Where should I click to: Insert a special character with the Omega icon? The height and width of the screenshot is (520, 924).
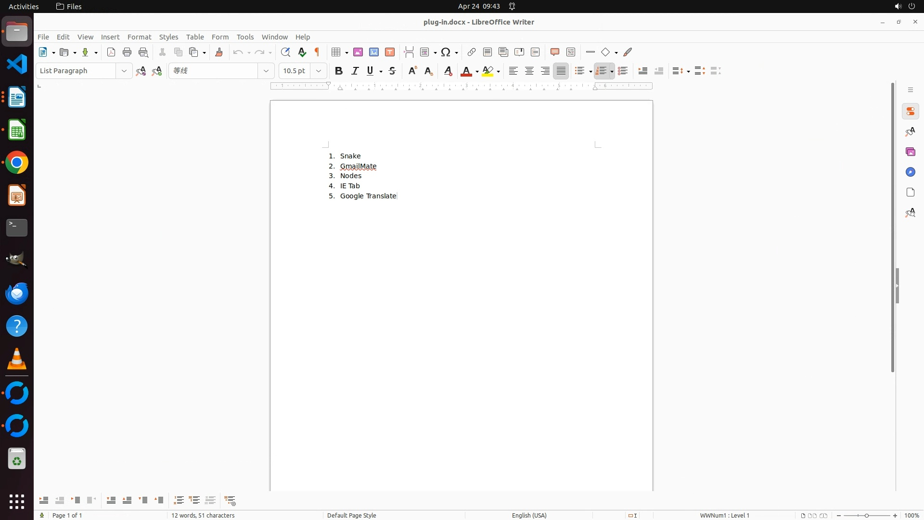[x=446, y=52]
